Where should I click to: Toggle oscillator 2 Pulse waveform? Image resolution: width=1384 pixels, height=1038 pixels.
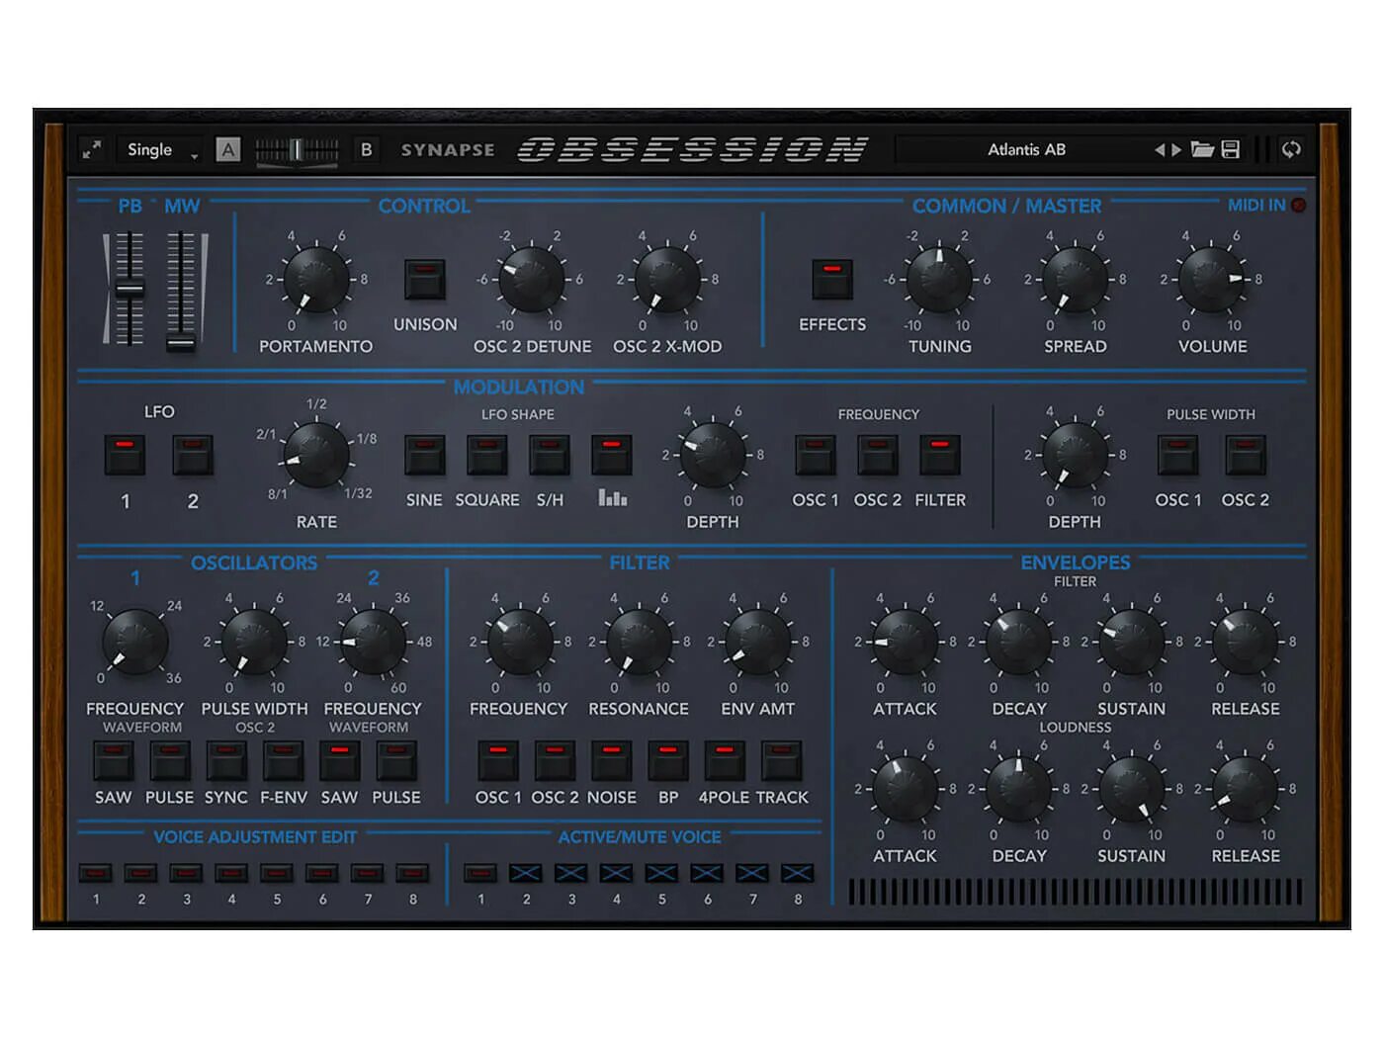click(396, 761)
